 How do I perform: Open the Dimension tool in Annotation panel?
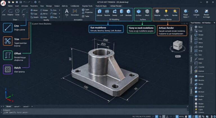(75, 12)
